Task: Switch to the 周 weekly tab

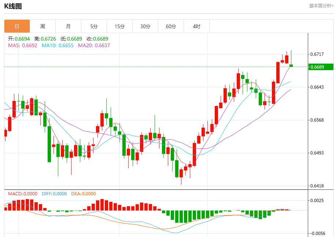Action: (43, 26)
